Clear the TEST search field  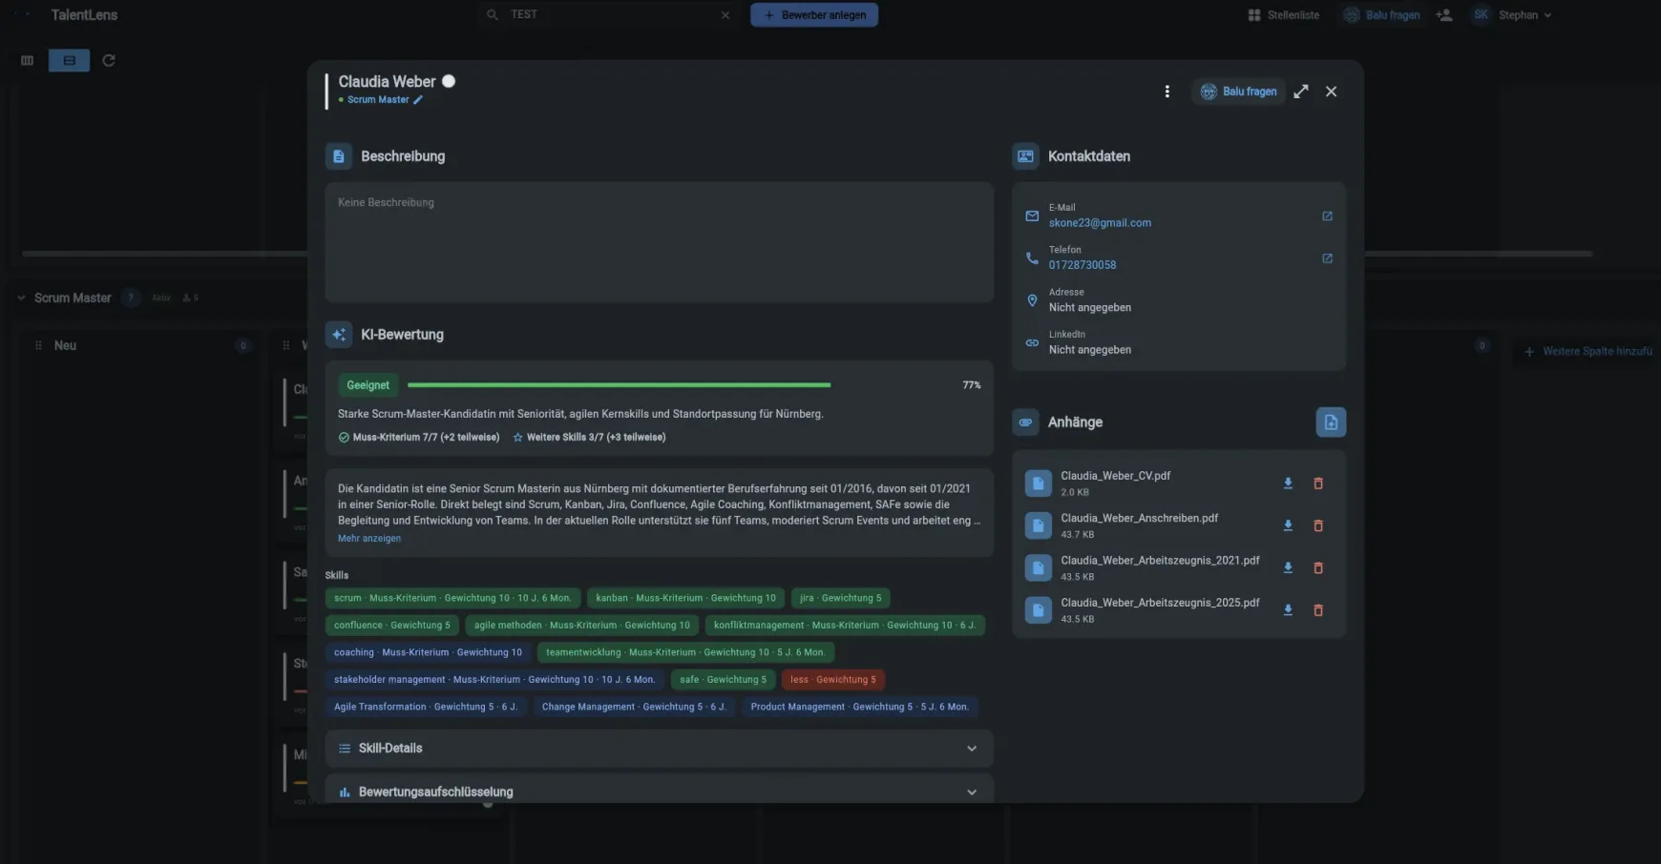725,15
